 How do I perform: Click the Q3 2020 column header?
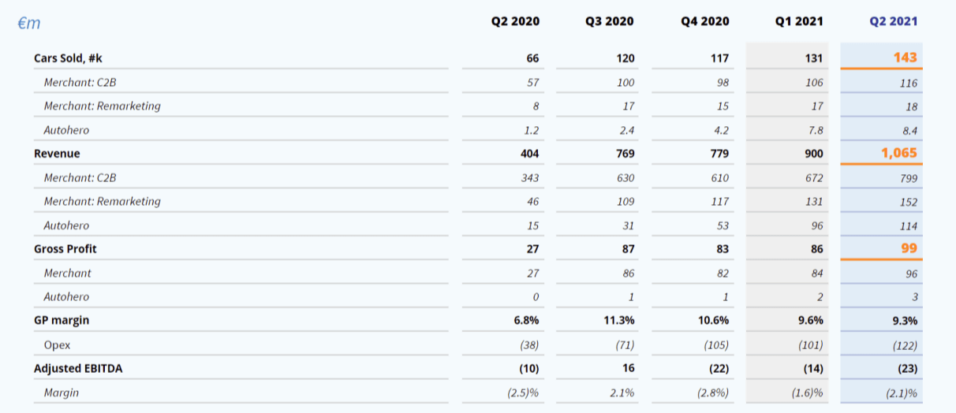pos(610,21)
